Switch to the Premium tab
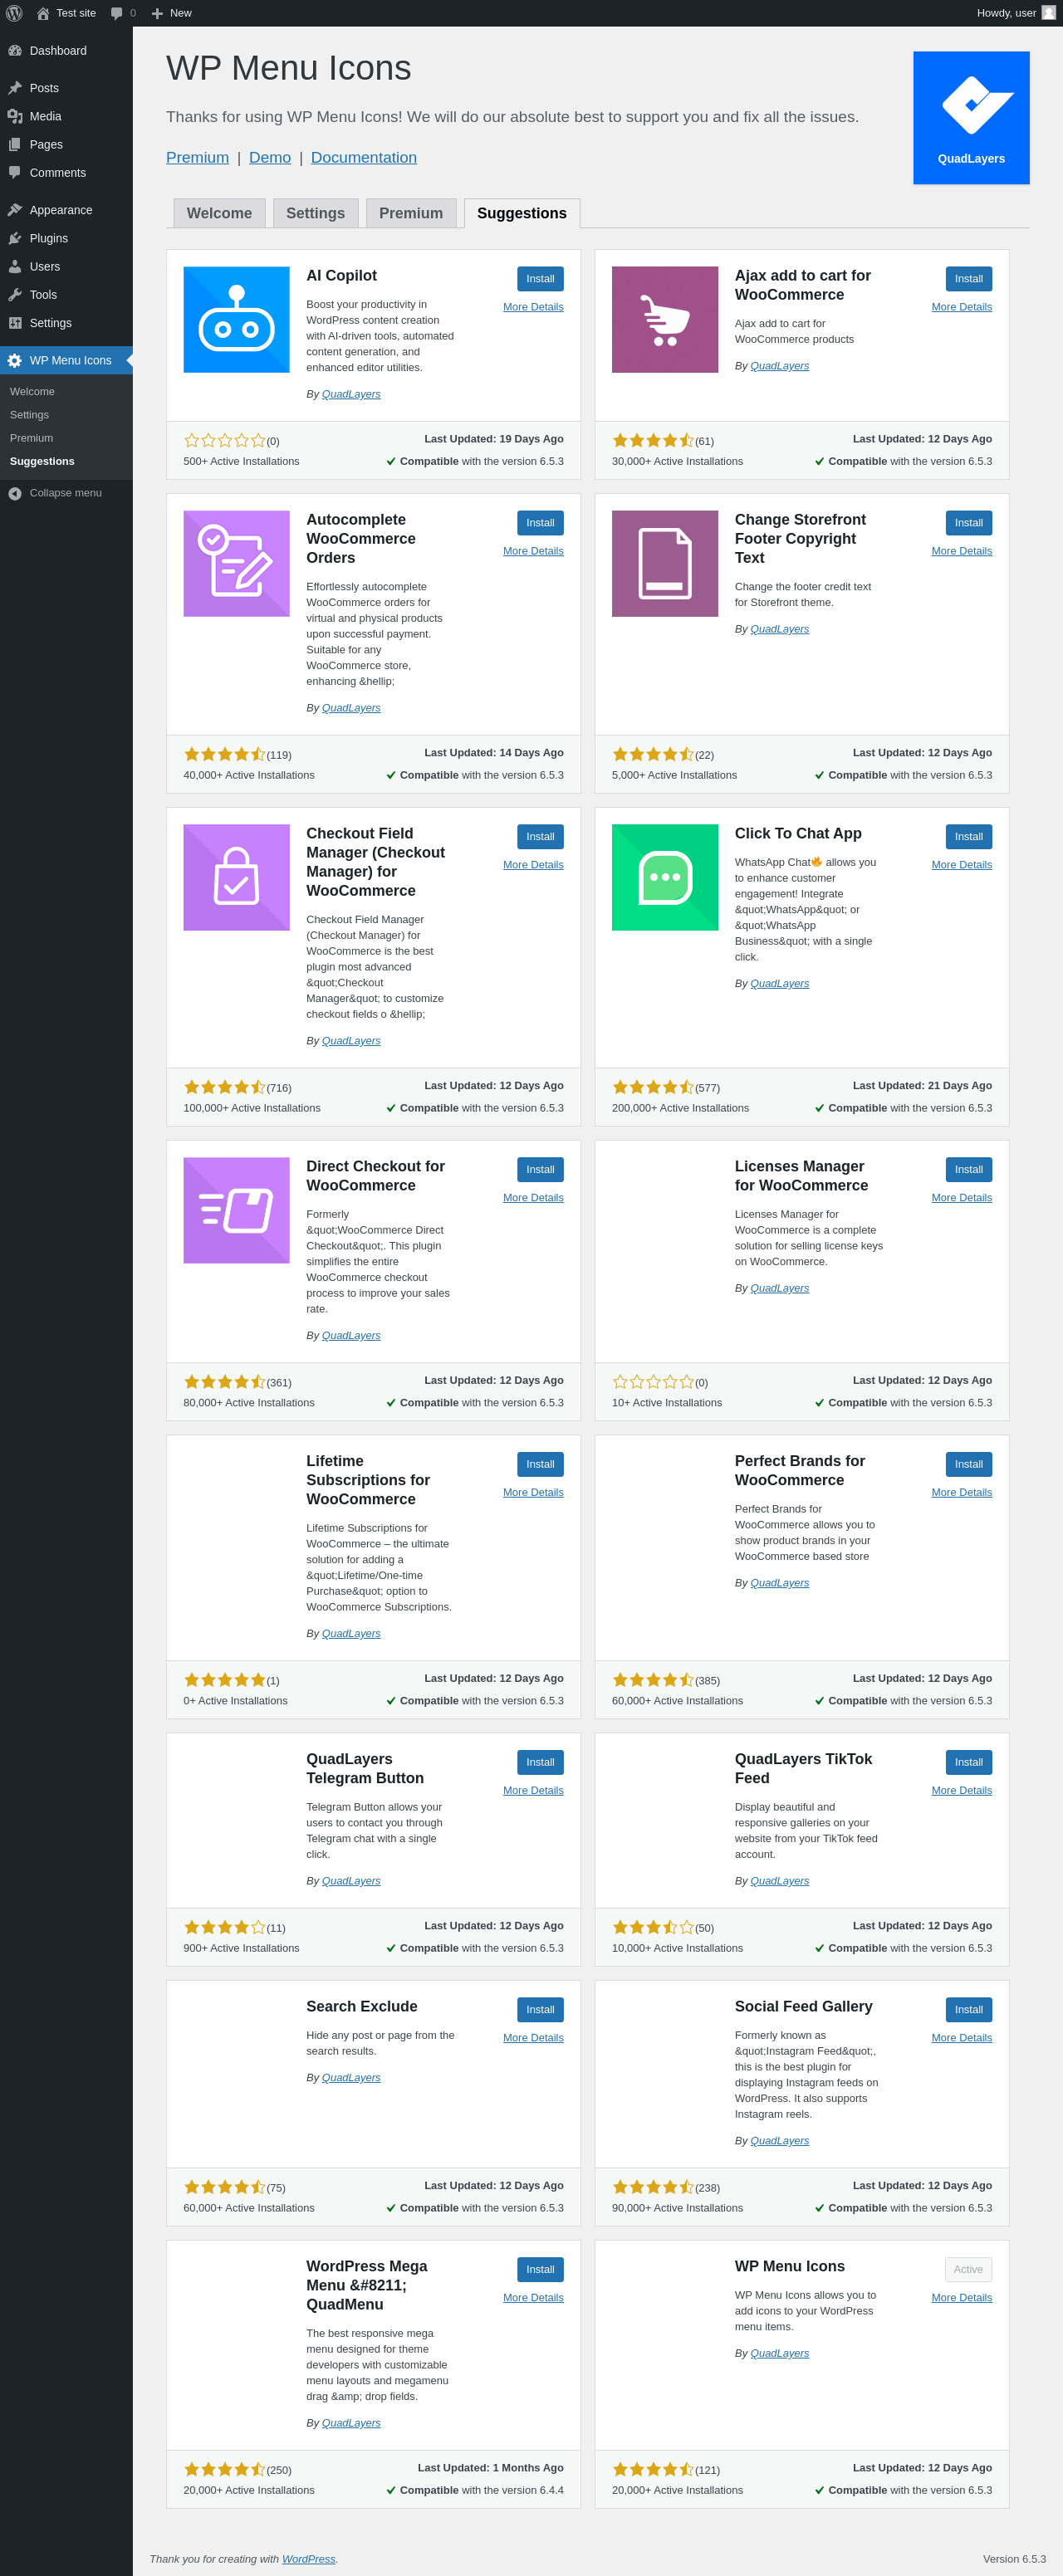Image resolution: width=1063 pixels, height=2576 pixels. (x=411, y=213)
